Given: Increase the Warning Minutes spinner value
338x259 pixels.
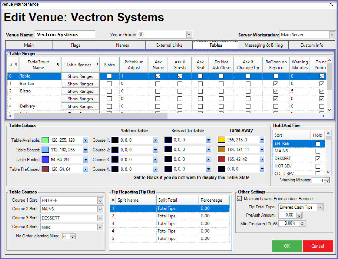Looking at the screenshot, I should point(327,179).
